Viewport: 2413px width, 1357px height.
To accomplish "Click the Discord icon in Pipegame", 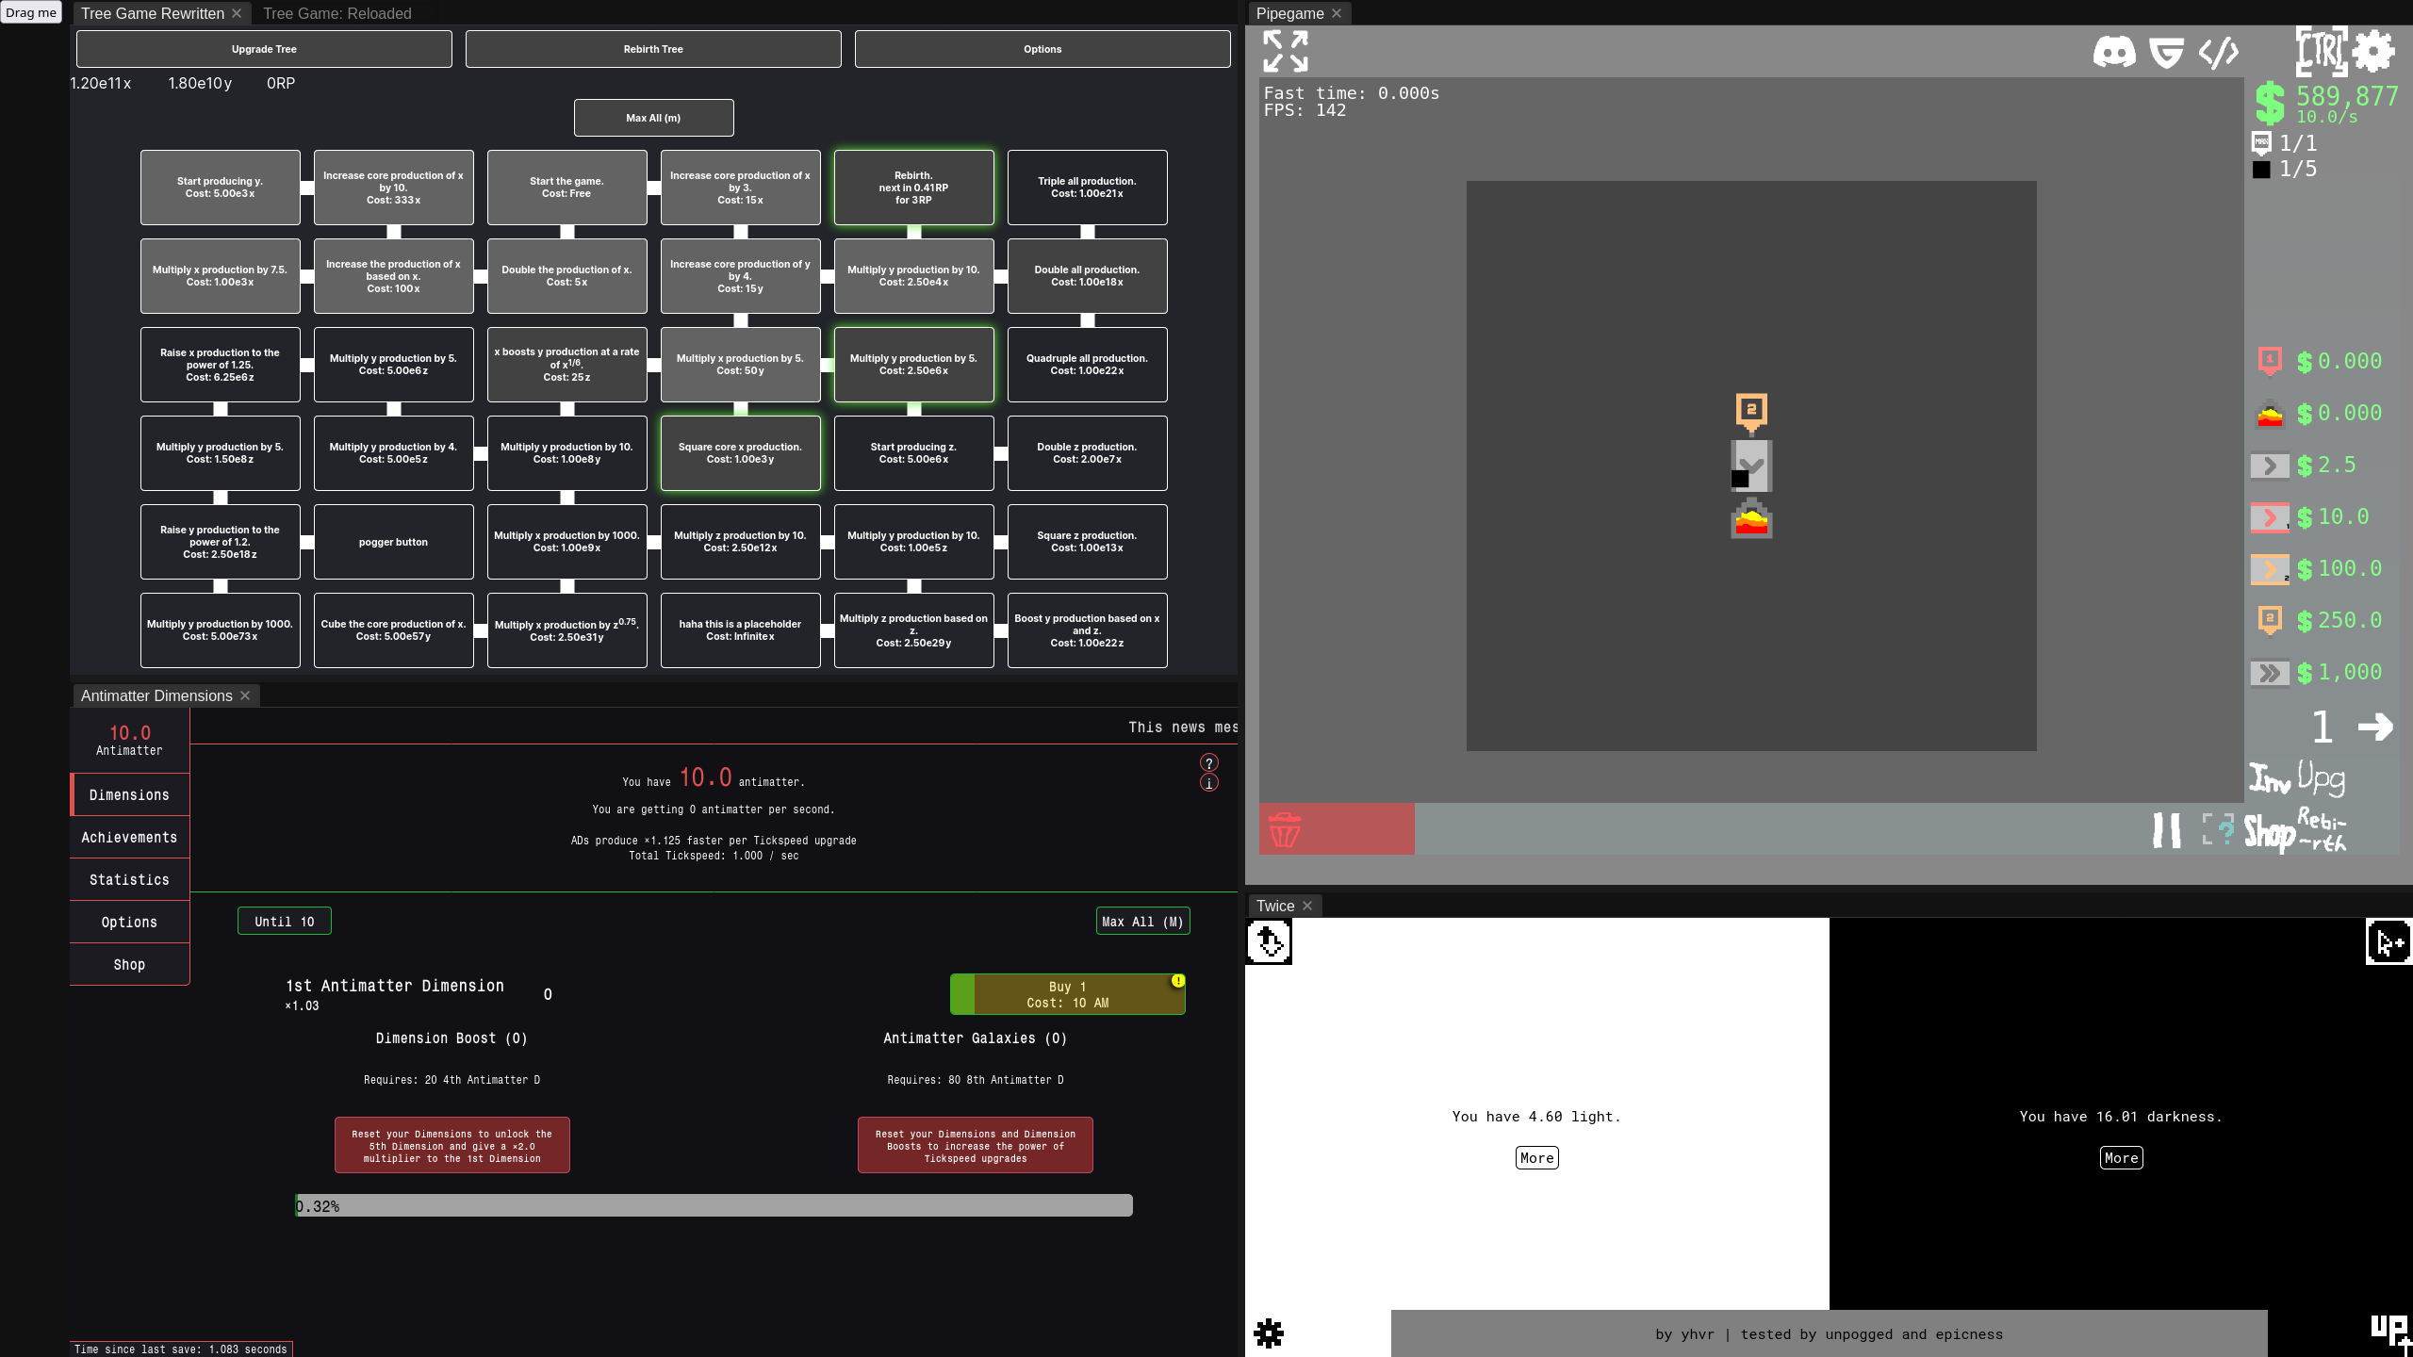I will pos(2115,52).
